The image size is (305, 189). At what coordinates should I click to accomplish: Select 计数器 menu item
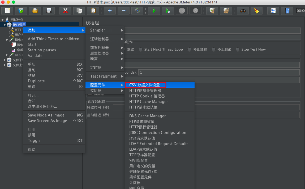(x=160, y=183)
